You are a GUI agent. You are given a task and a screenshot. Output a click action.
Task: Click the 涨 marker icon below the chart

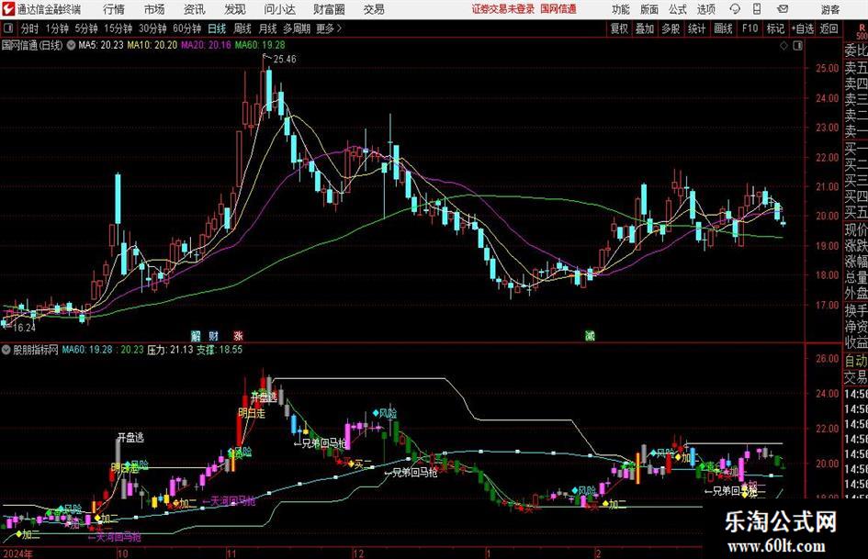(x=238, y=335)
